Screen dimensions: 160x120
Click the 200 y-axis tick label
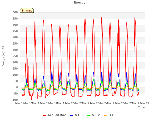tap(15, 62)
